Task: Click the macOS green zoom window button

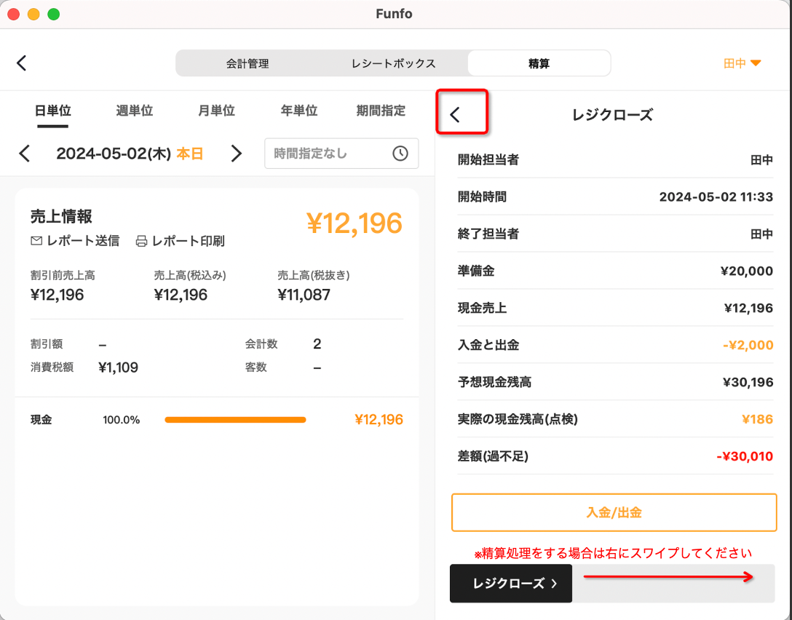Action: (54, 14)
